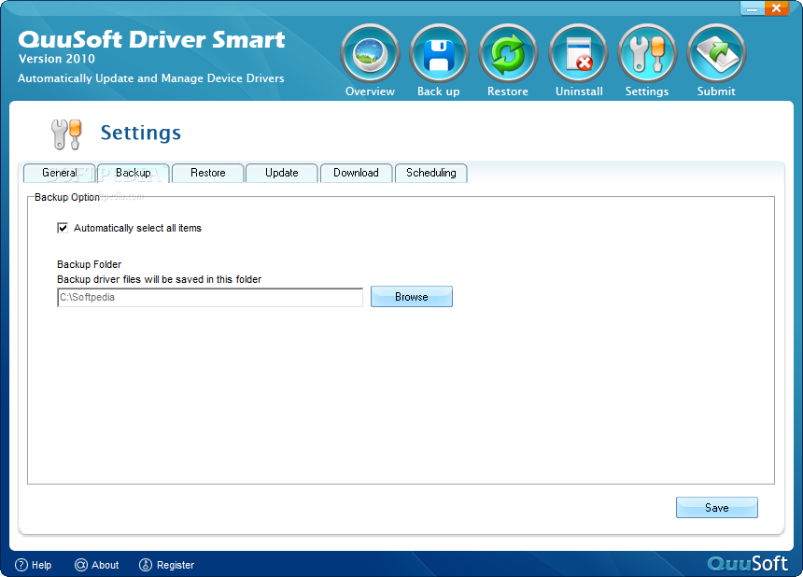The height and width of the screenshot is (577, 803).
Task: Click the About icon in footer
Action: (x=81, y=565)
